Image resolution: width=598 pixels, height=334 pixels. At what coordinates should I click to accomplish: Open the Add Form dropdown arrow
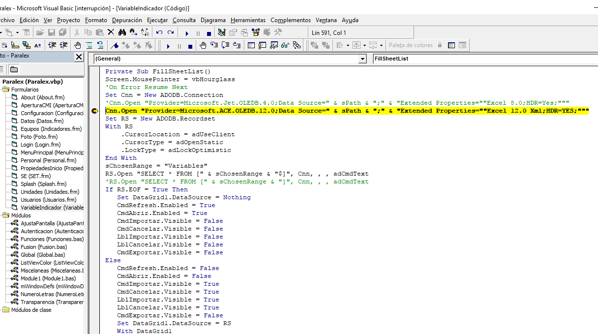click(17, 32)
